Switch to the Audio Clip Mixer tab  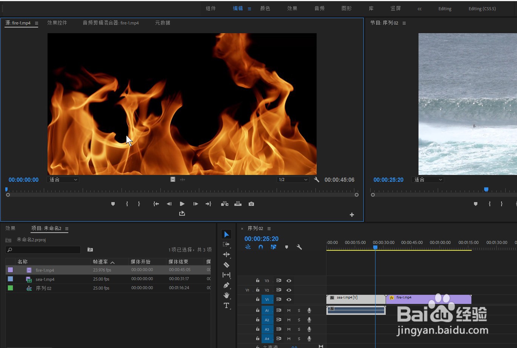tap(111, 23)
